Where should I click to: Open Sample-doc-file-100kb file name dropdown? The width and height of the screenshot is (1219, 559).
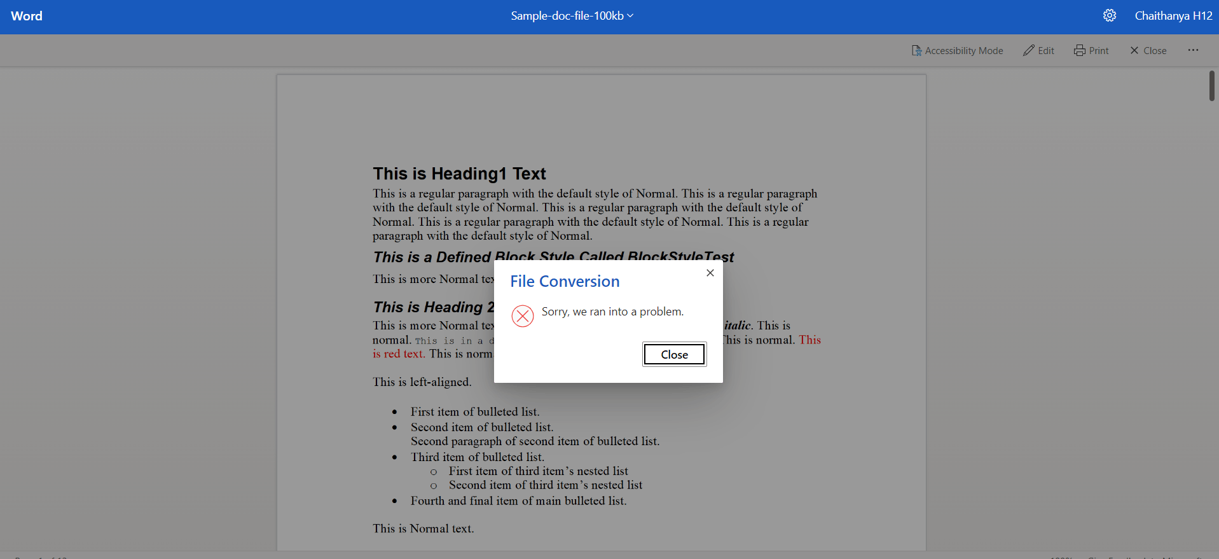pos(572,16)
